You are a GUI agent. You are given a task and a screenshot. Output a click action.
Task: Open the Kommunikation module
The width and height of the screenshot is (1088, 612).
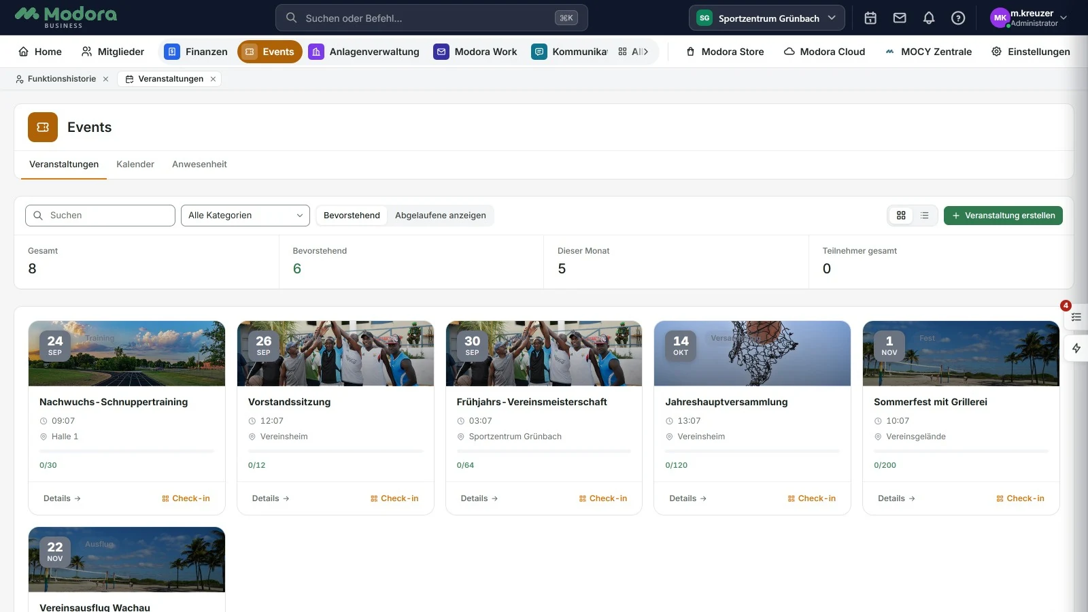tap(570, 52)
